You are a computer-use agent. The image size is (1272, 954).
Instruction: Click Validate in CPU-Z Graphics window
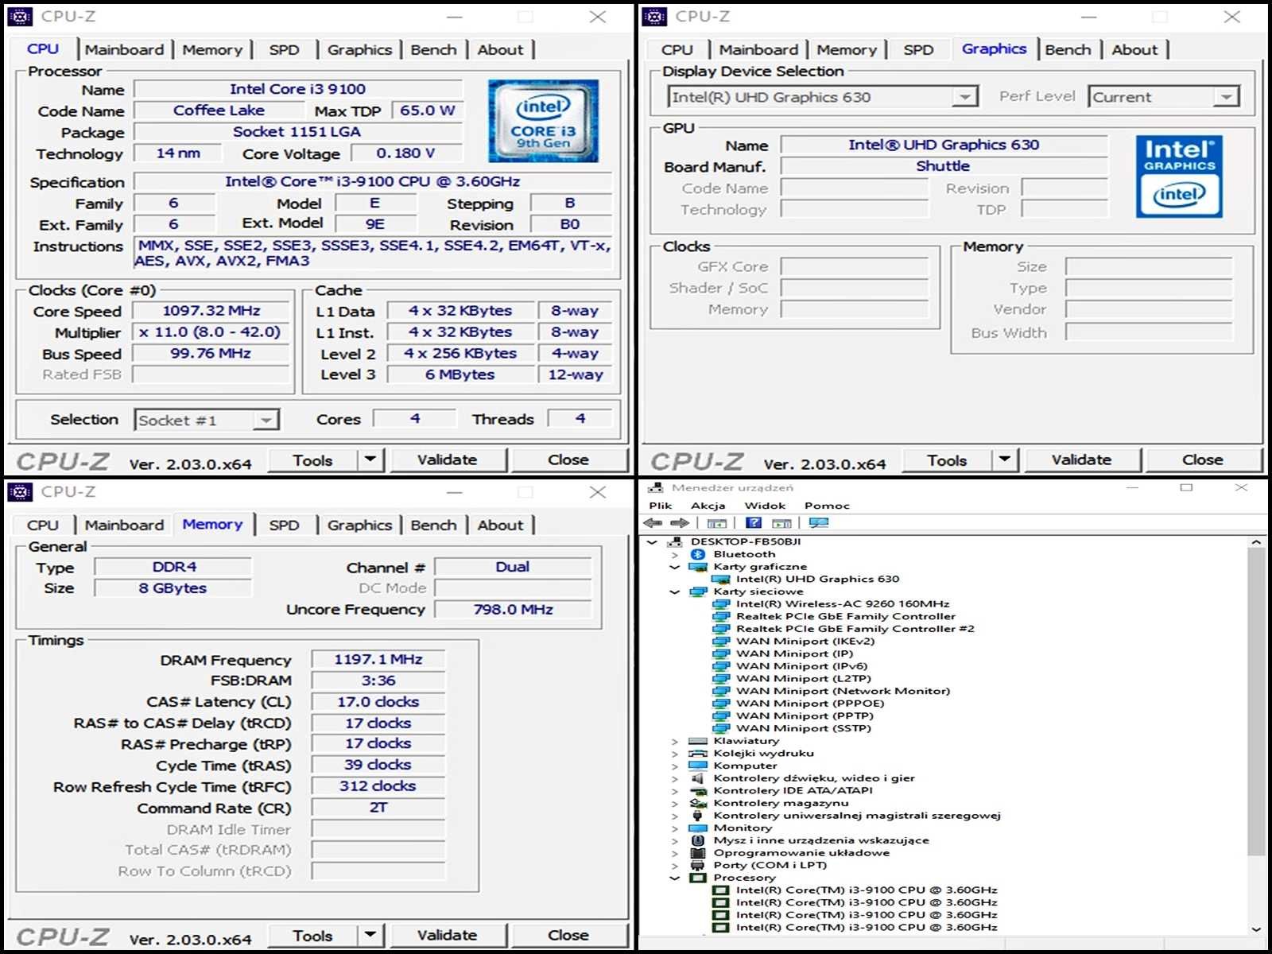pos(1082,460)
